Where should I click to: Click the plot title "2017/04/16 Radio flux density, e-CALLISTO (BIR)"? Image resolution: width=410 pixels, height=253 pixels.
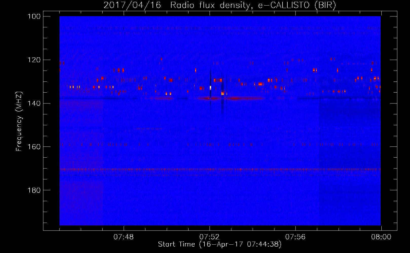click(220, 5)
